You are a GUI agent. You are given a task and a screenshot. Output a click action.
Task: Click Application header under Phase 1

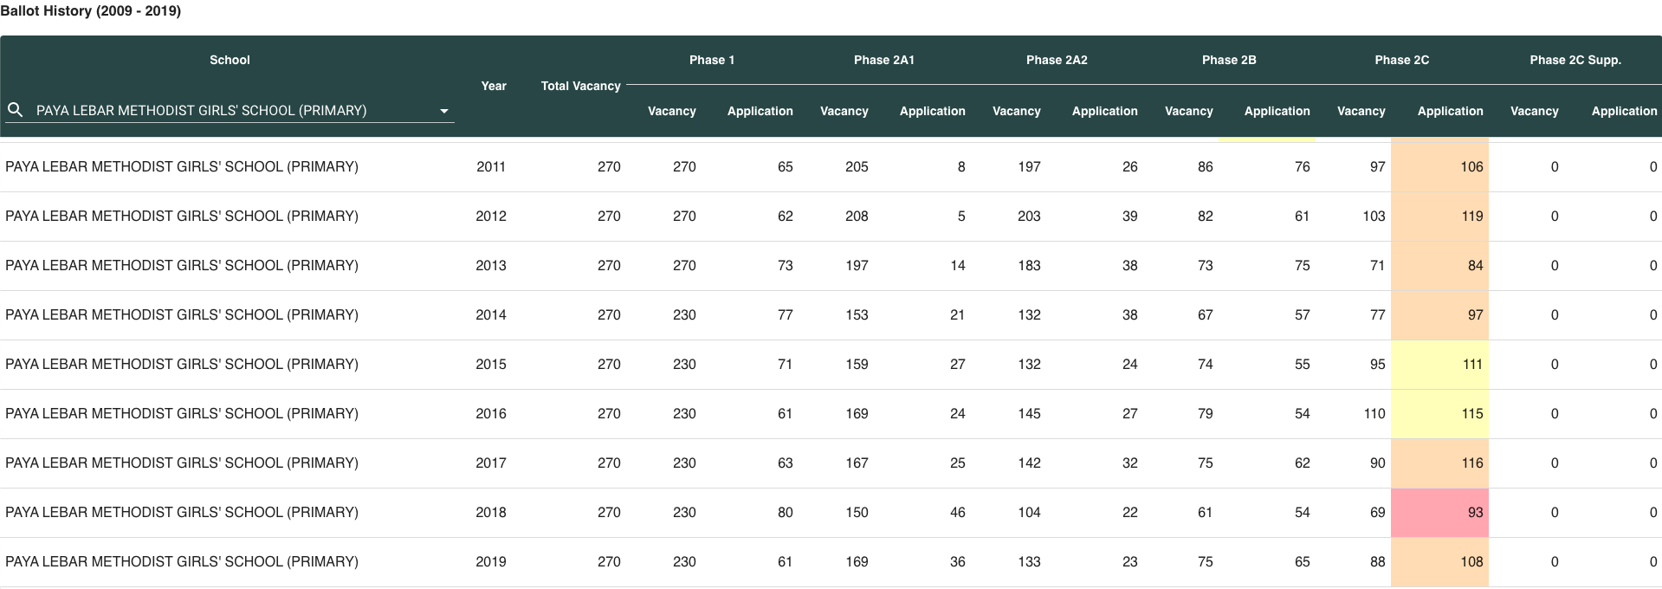760,111
